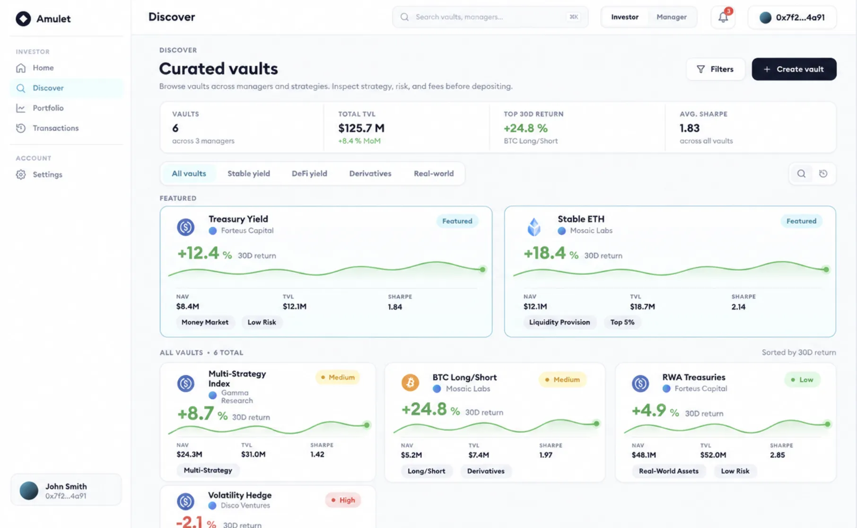Click the BTC Long/Short bitcoin icon

pos(411,382)
